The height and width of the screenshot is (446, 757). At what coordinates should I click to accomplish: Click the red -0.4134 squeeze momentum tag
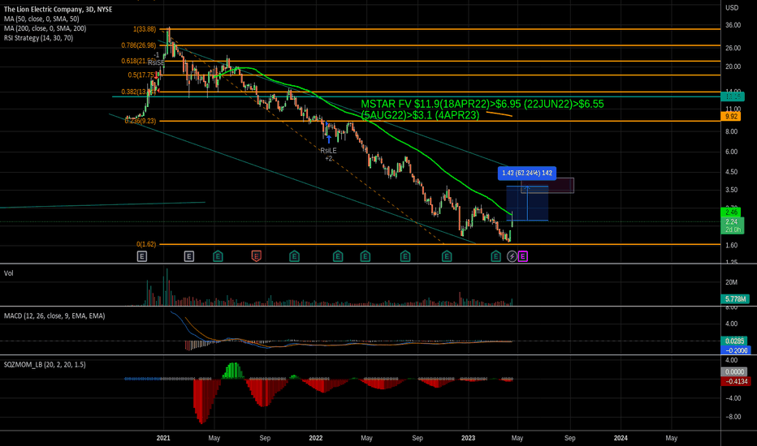tap(735, 381)
